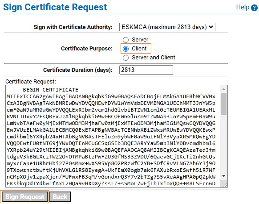Screen dimensions: 259x204
Task: Open the ESKMCA certificate authority dropdown
Action: (167, 27)
